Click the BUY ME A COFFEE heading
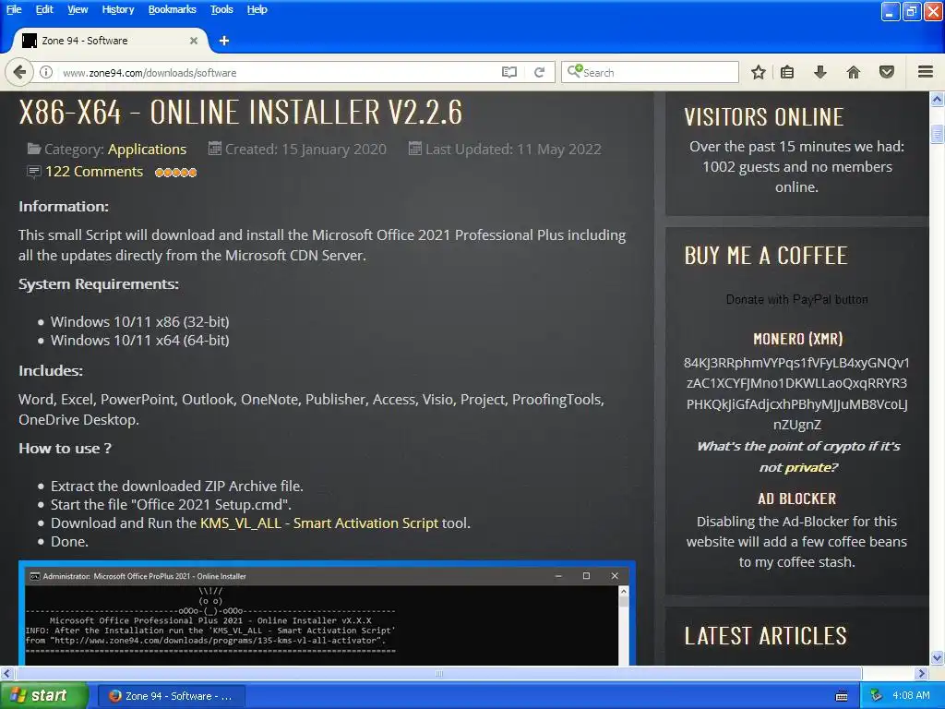945x709 pixels. 765,256
